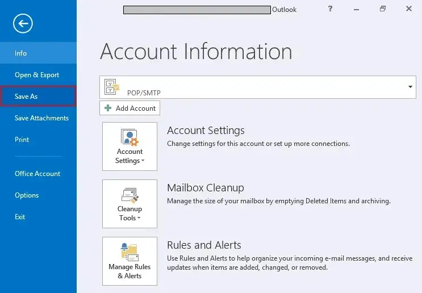Open Help with the question mark icon

[331, 9]
